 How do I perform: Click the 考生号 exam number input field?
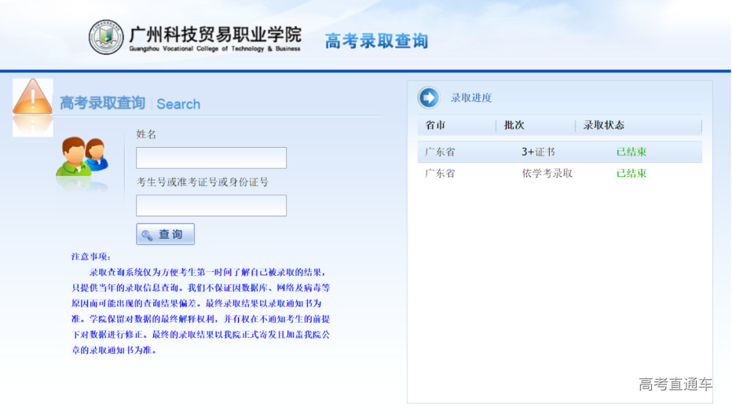tap(210, 205)
